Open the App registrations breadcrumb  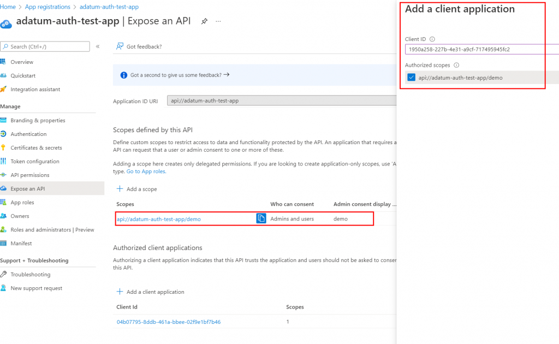(47, 7)
